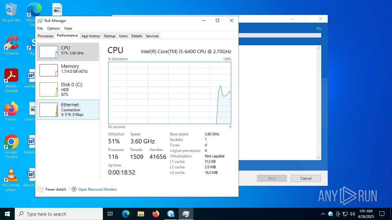Viewport: 392px width, 220px height.
Task: Click the Speed value 3.60 GHz
Action: tap(142, 141)
